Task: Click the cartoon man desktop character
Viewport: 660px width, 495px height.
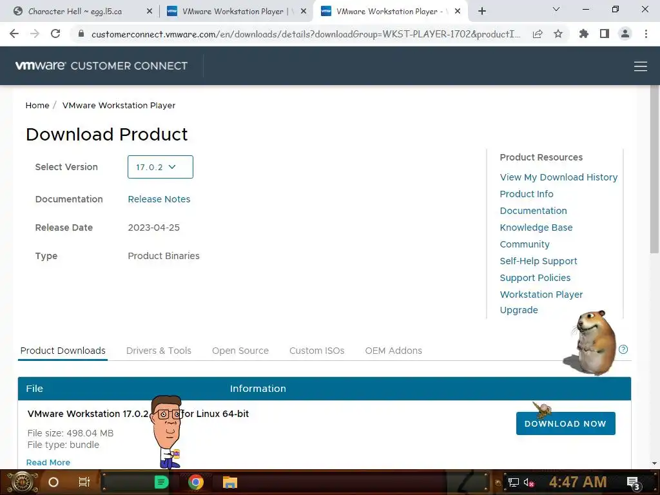Action: click(168, 431)
